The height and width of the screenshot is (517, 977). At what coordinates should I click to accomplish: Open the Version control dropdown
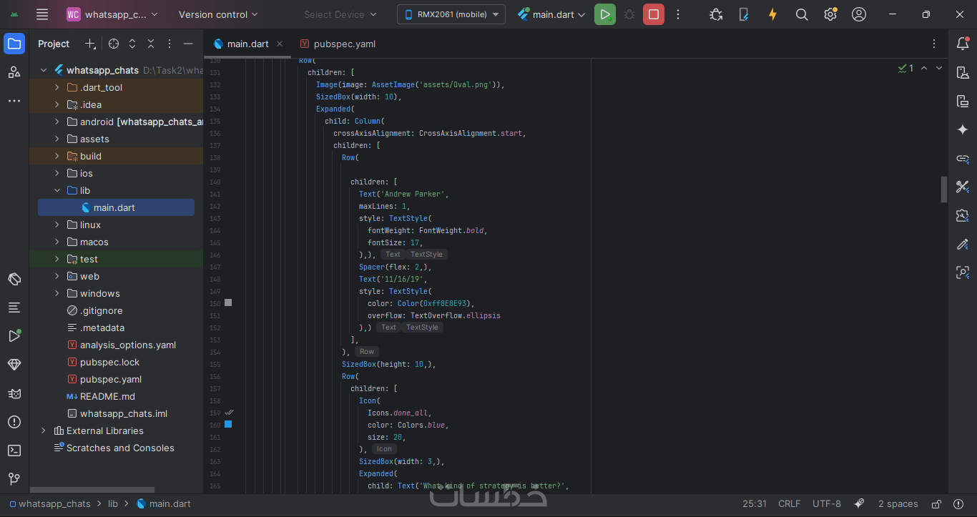(x=218, y=14)
